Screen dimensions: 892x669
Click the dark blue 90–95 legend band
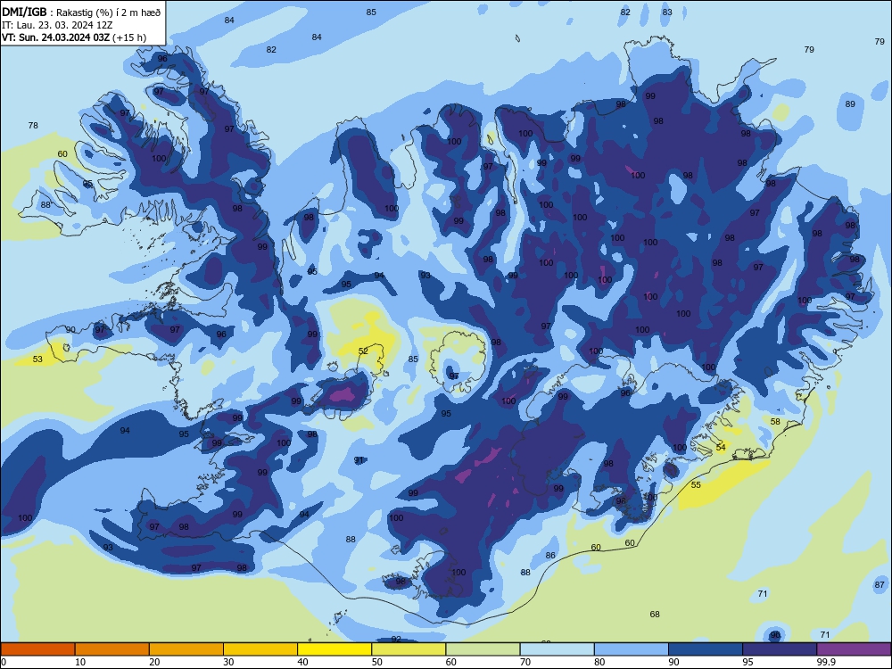(706, 649)
